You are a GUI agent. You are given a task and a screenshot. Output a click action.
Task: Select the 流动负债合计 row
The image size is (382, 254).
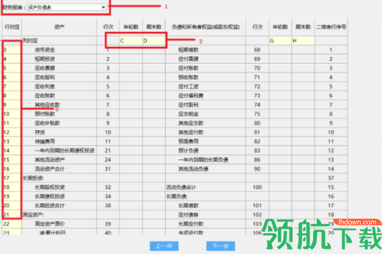181,187
